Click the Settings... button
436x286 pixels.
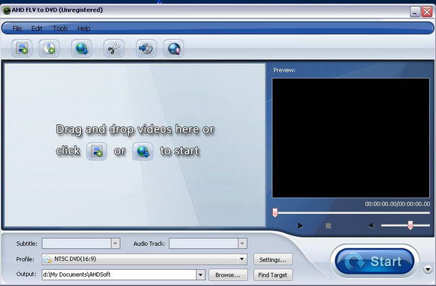click(x=273, y=260)
